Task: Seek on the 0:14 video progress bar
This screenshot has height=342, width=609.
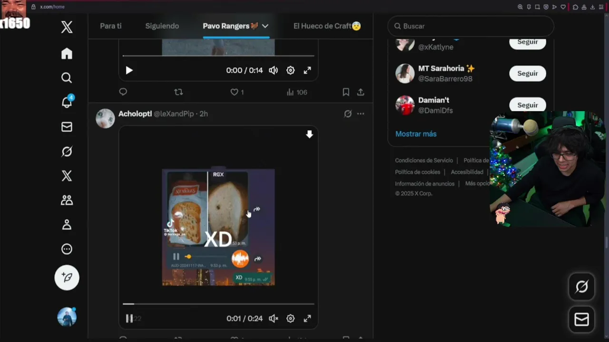Action: click(x=218, y=56)
